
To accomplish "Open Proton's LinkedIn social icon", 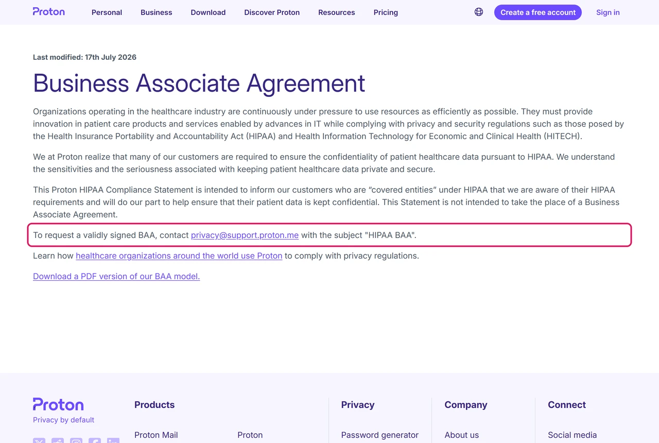I will (113, 441).
